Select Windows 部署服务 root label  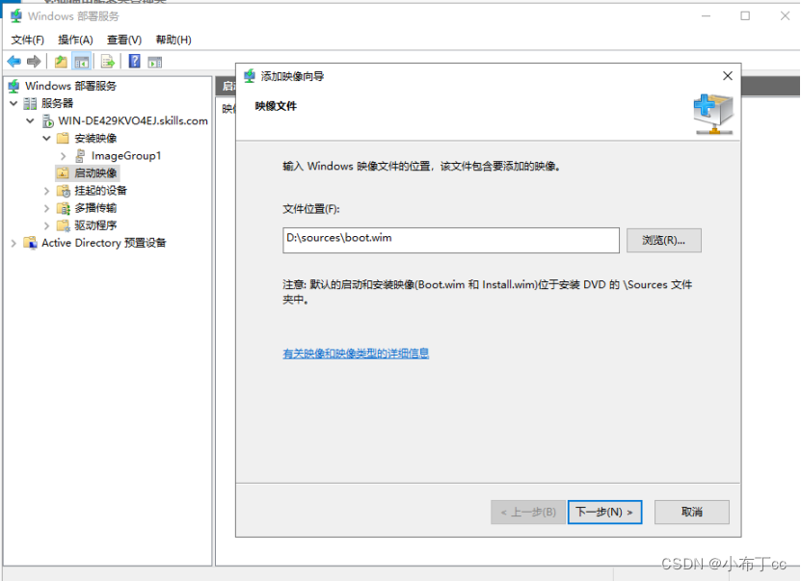click(70, 86)
